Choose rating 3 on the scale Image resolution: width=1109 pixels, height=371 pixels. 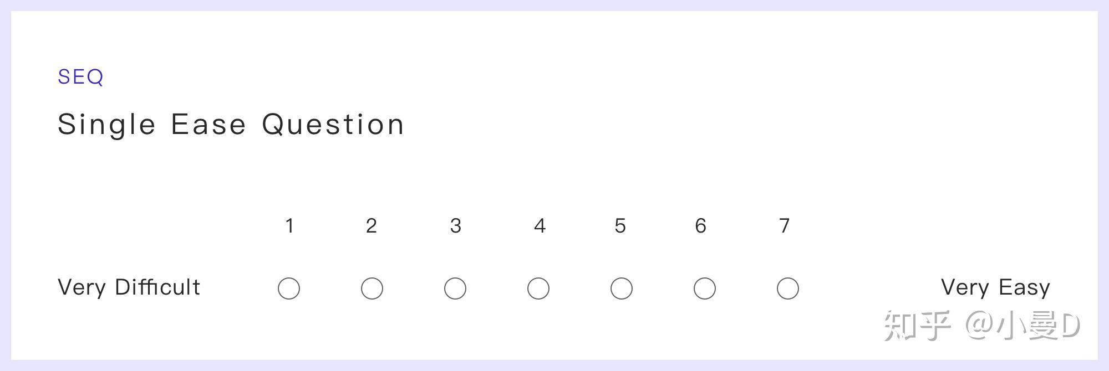455,288
